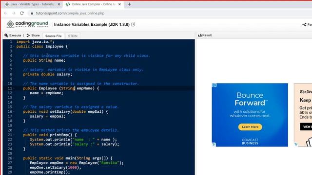Click 'empOne.setSalary(1000);' line
Image resolution: width=312 pixels, height=175 pixels.
click(56, 167)
